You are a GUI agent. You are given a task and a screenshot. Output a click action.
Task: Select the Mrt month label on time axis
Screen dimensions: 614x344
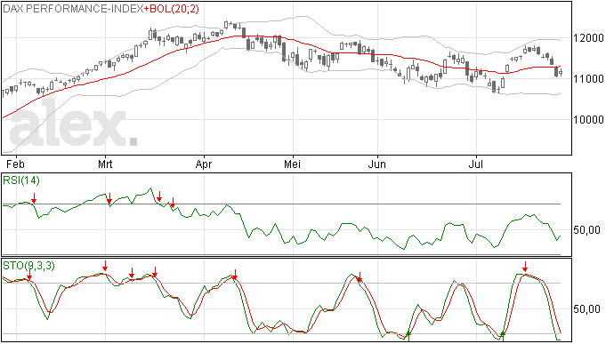[105, 164]
